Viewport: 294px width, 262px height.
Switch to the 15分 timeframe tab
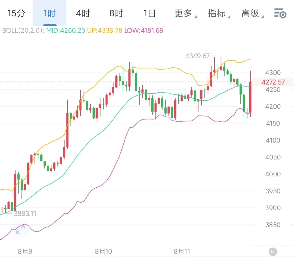(16, 13)
